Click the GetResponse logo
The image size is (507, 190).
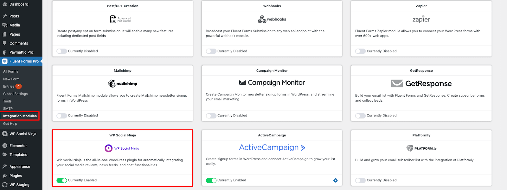click(421, 84)
